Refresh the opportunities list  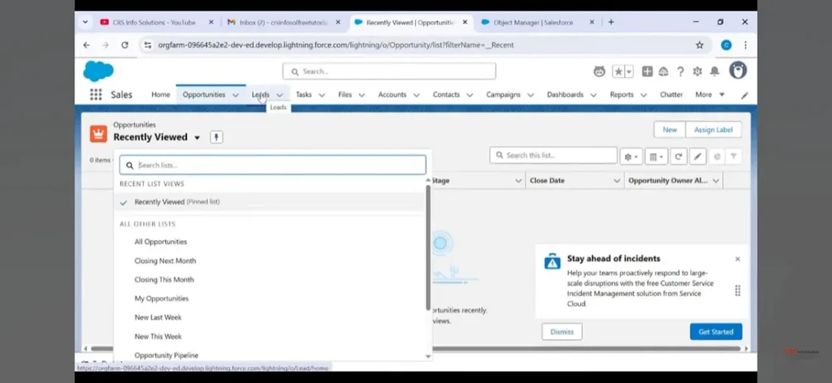click(x=678, y=156)
